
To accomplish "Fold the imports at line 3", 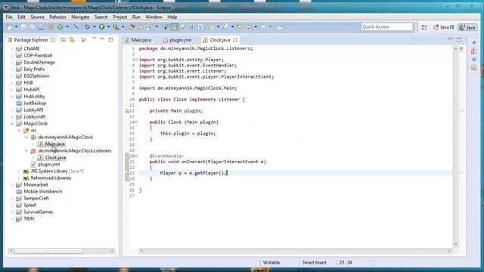I will coord(136,60).
